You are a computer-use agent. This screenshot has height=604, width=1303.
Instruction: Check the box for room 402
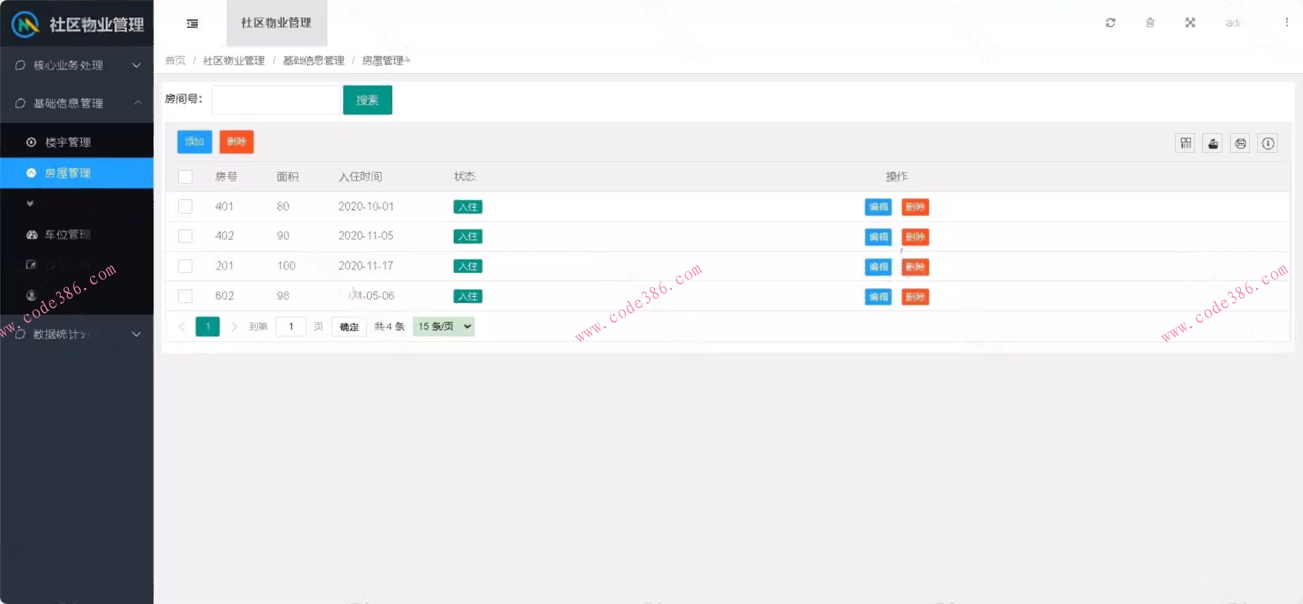[x=185, y=236]
